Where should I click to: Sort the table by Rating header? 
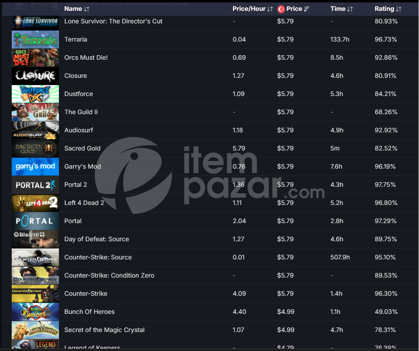(x=384, y=9)
